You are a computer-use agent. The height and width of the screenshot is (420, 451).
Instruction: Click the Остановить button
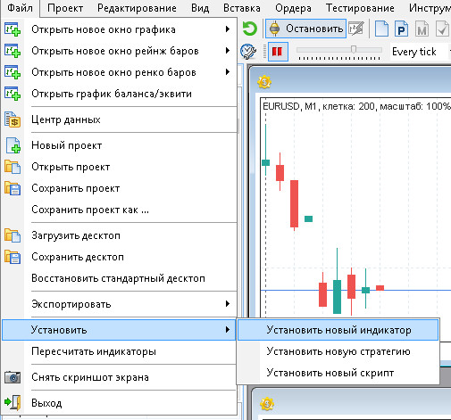coord(305,29)
